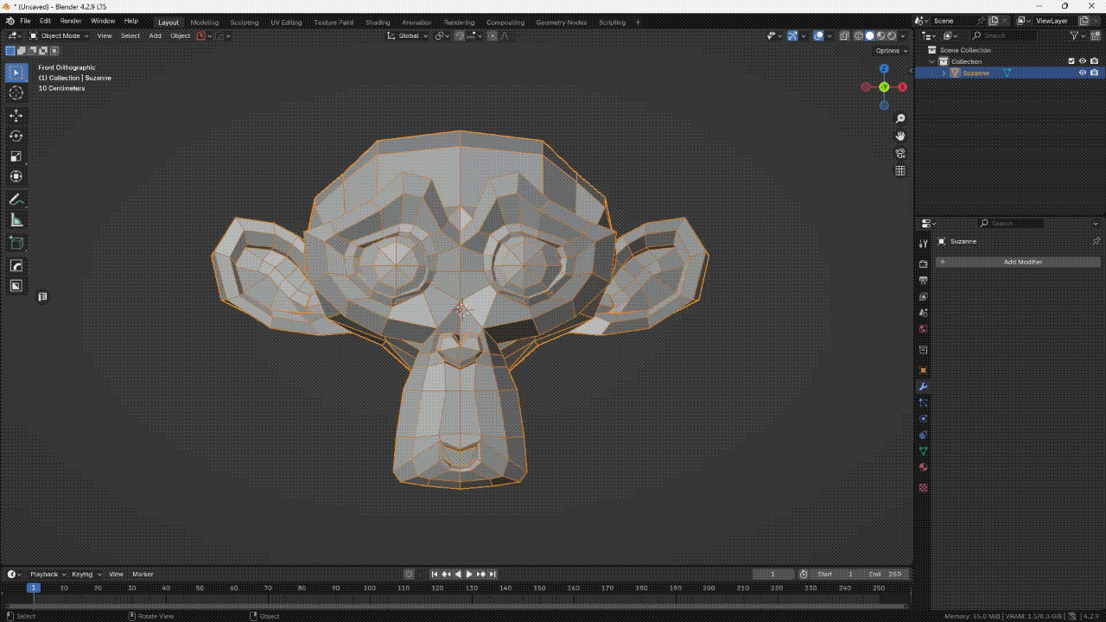Toggle proportional editing in header
1106x622 pixels.
click(x=493, y=35)
